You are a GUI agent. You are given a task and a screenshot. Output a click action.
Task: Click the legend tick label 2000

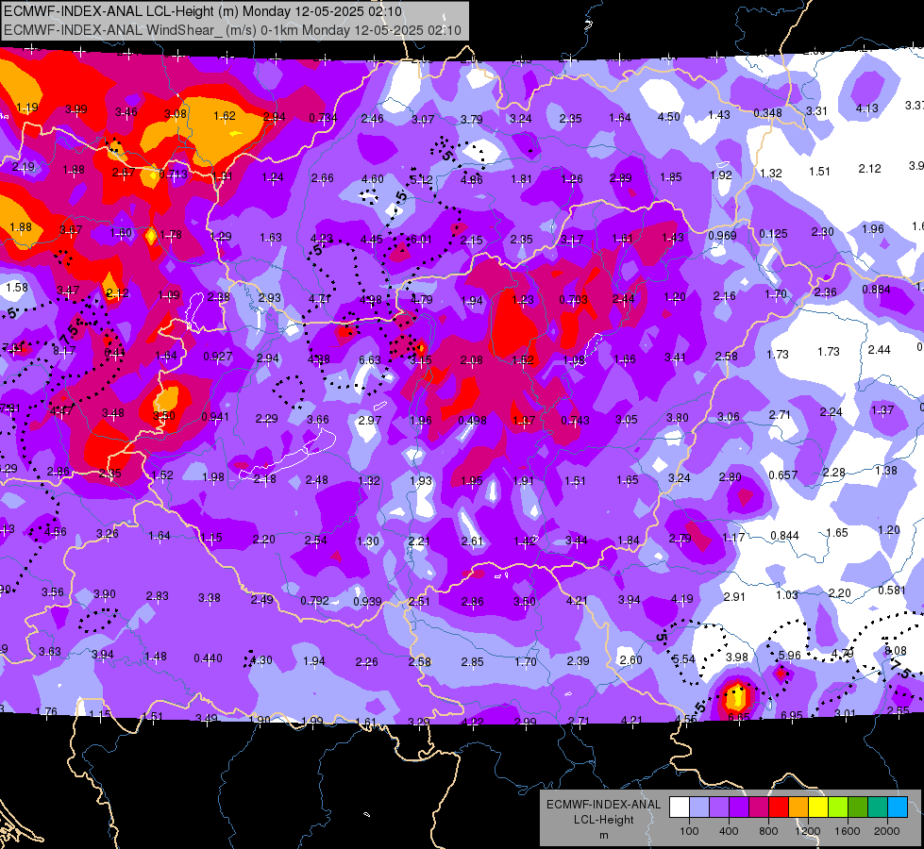[x=886, y=831]
